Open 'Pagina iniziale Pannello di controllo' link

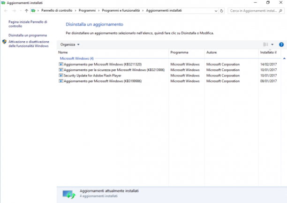click(x=28, y=24)
